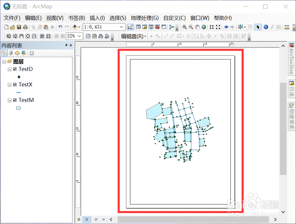296x224 pixels.
Task: Print the map layout
Action: point(25,27)
